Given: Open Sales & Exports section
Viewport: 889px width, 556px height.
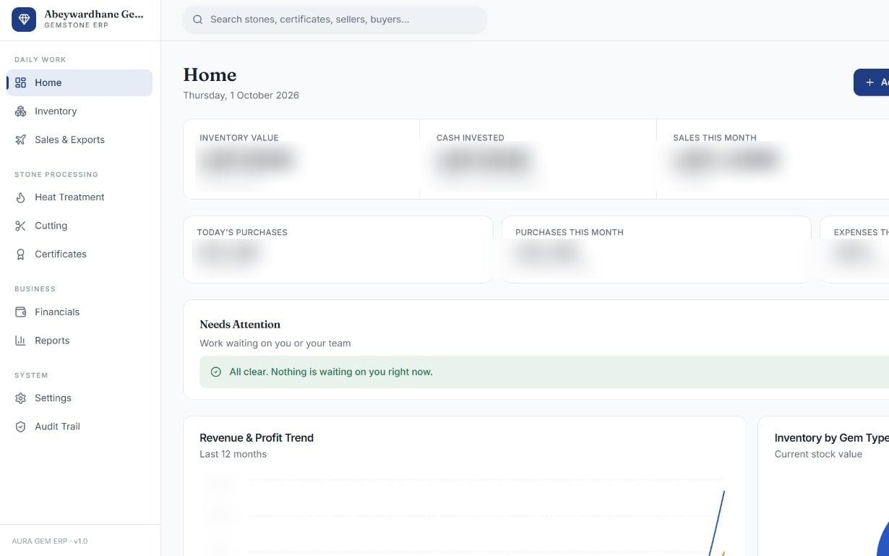Looking at the screenshot, I should tap(80, 140).
